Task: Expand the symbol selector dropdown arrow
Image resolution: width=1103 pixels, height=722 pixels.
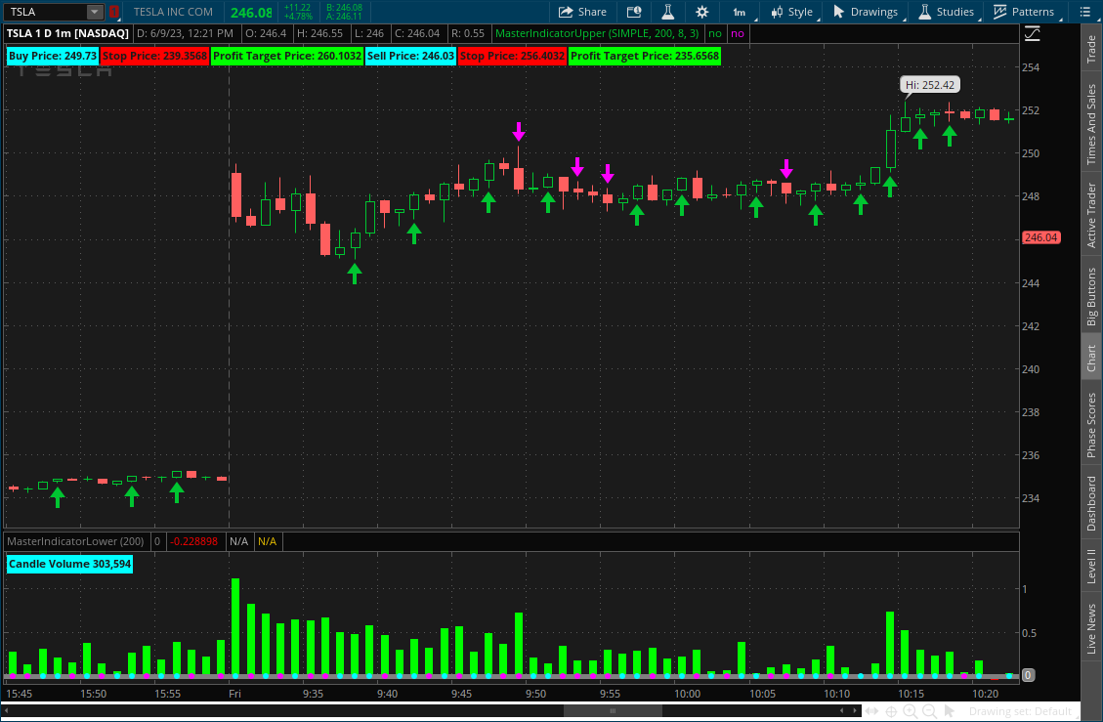Action: coord(94,12)
